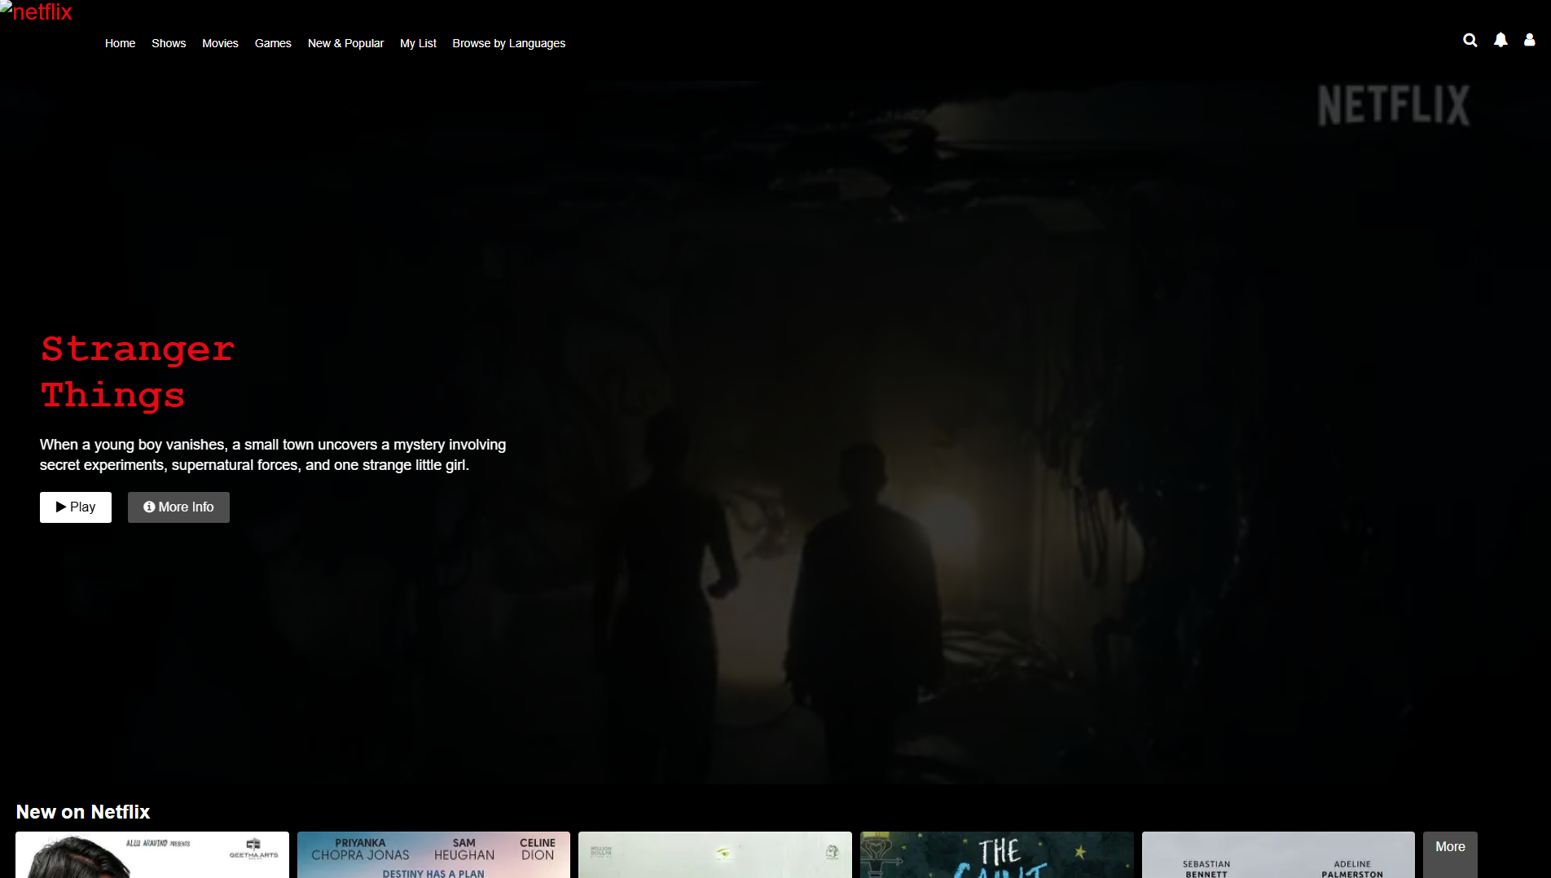The image size is (1551, 878).
Task: Open the Shows section
Action: (x=169, y=43)
